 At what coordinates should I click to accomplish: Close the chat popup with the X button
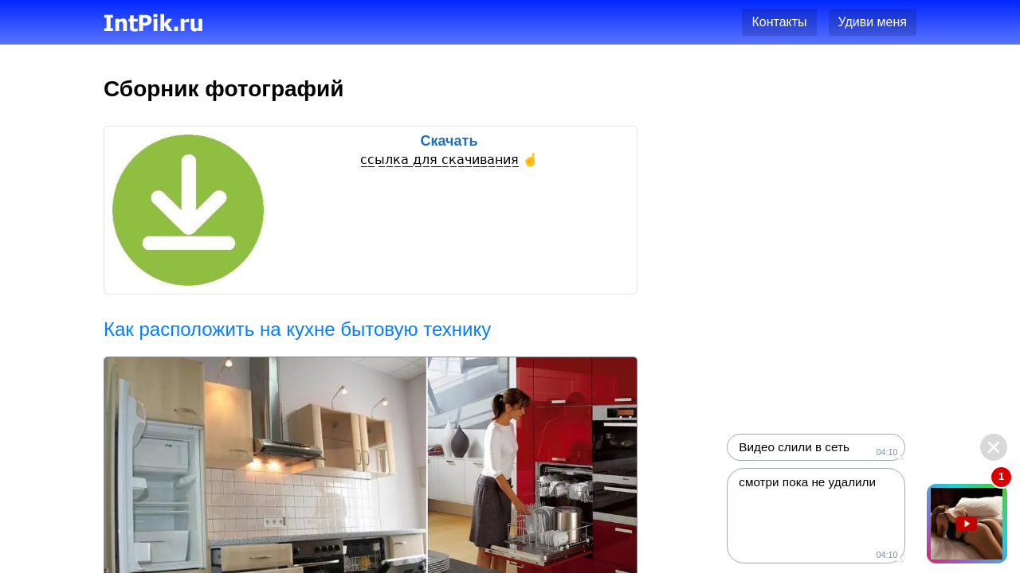[994, 447]
